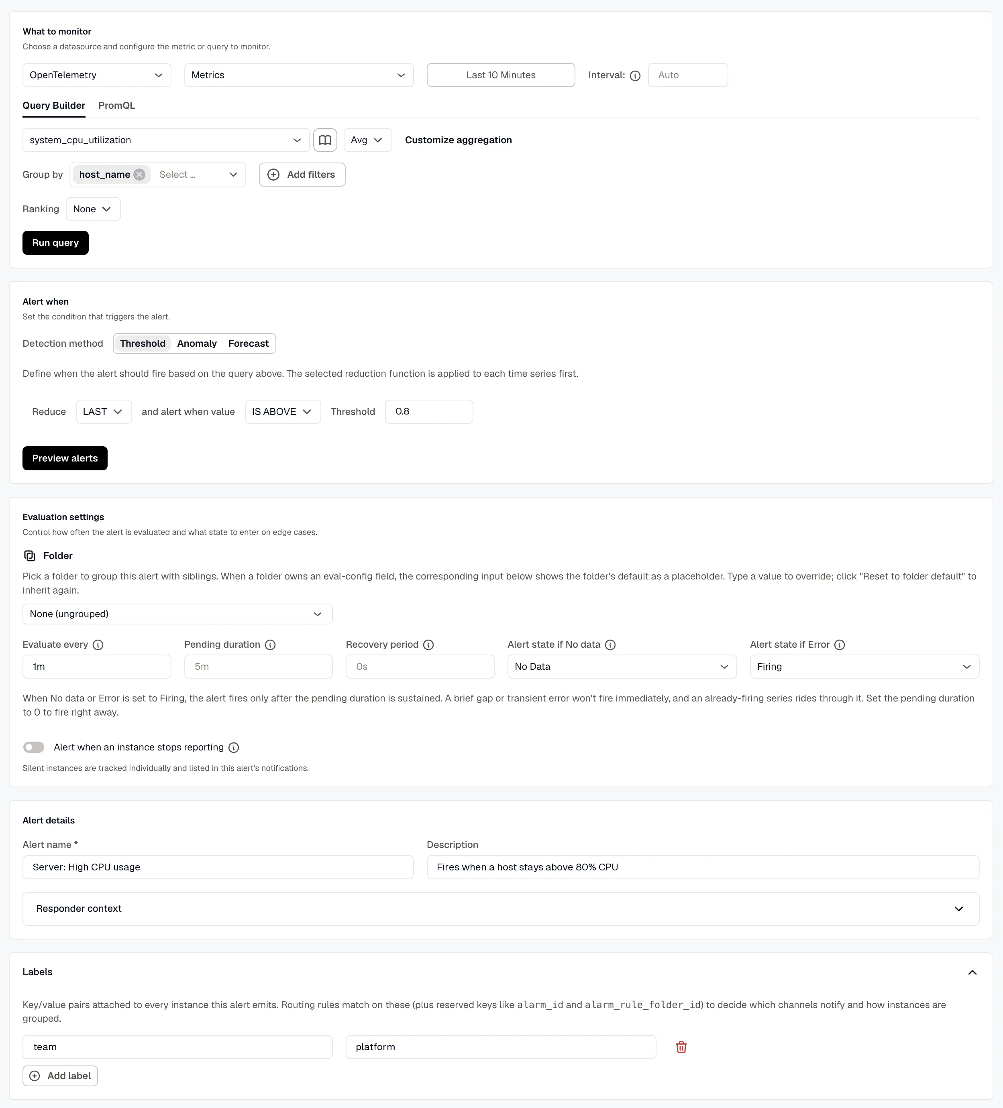Open the system_cpu_utilization metric dropdown
This screenshot has width=1003, height=1108.
tap(166, 140)
